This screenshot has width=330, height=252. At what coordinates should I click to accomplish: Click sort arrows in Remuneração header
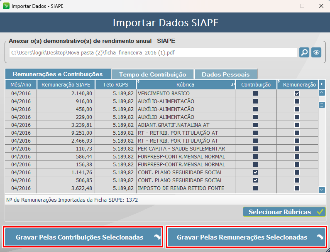coord(279,82)
